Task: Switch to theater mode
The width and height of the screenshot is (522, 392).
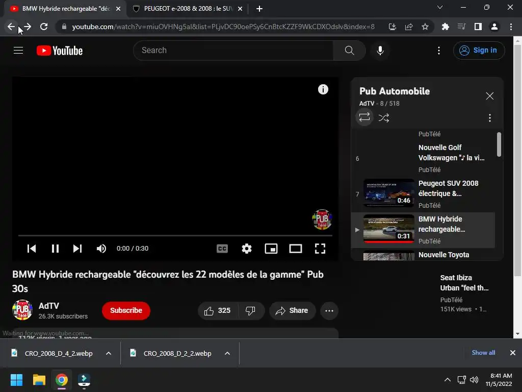Action: 296,249
